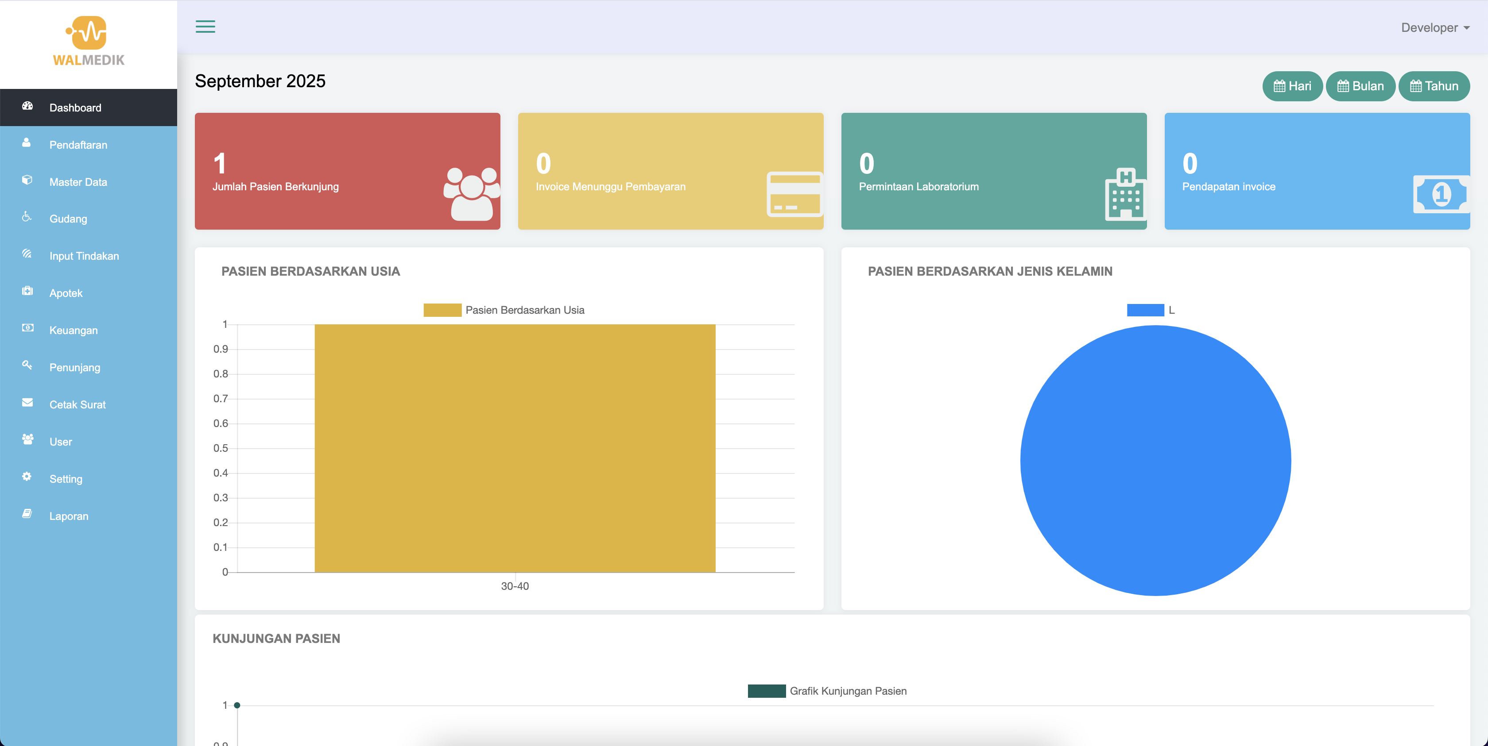This screenshot has height=746, width=1488.
Task: Click the Keuangan money icon
Action: tap(27, 328)
